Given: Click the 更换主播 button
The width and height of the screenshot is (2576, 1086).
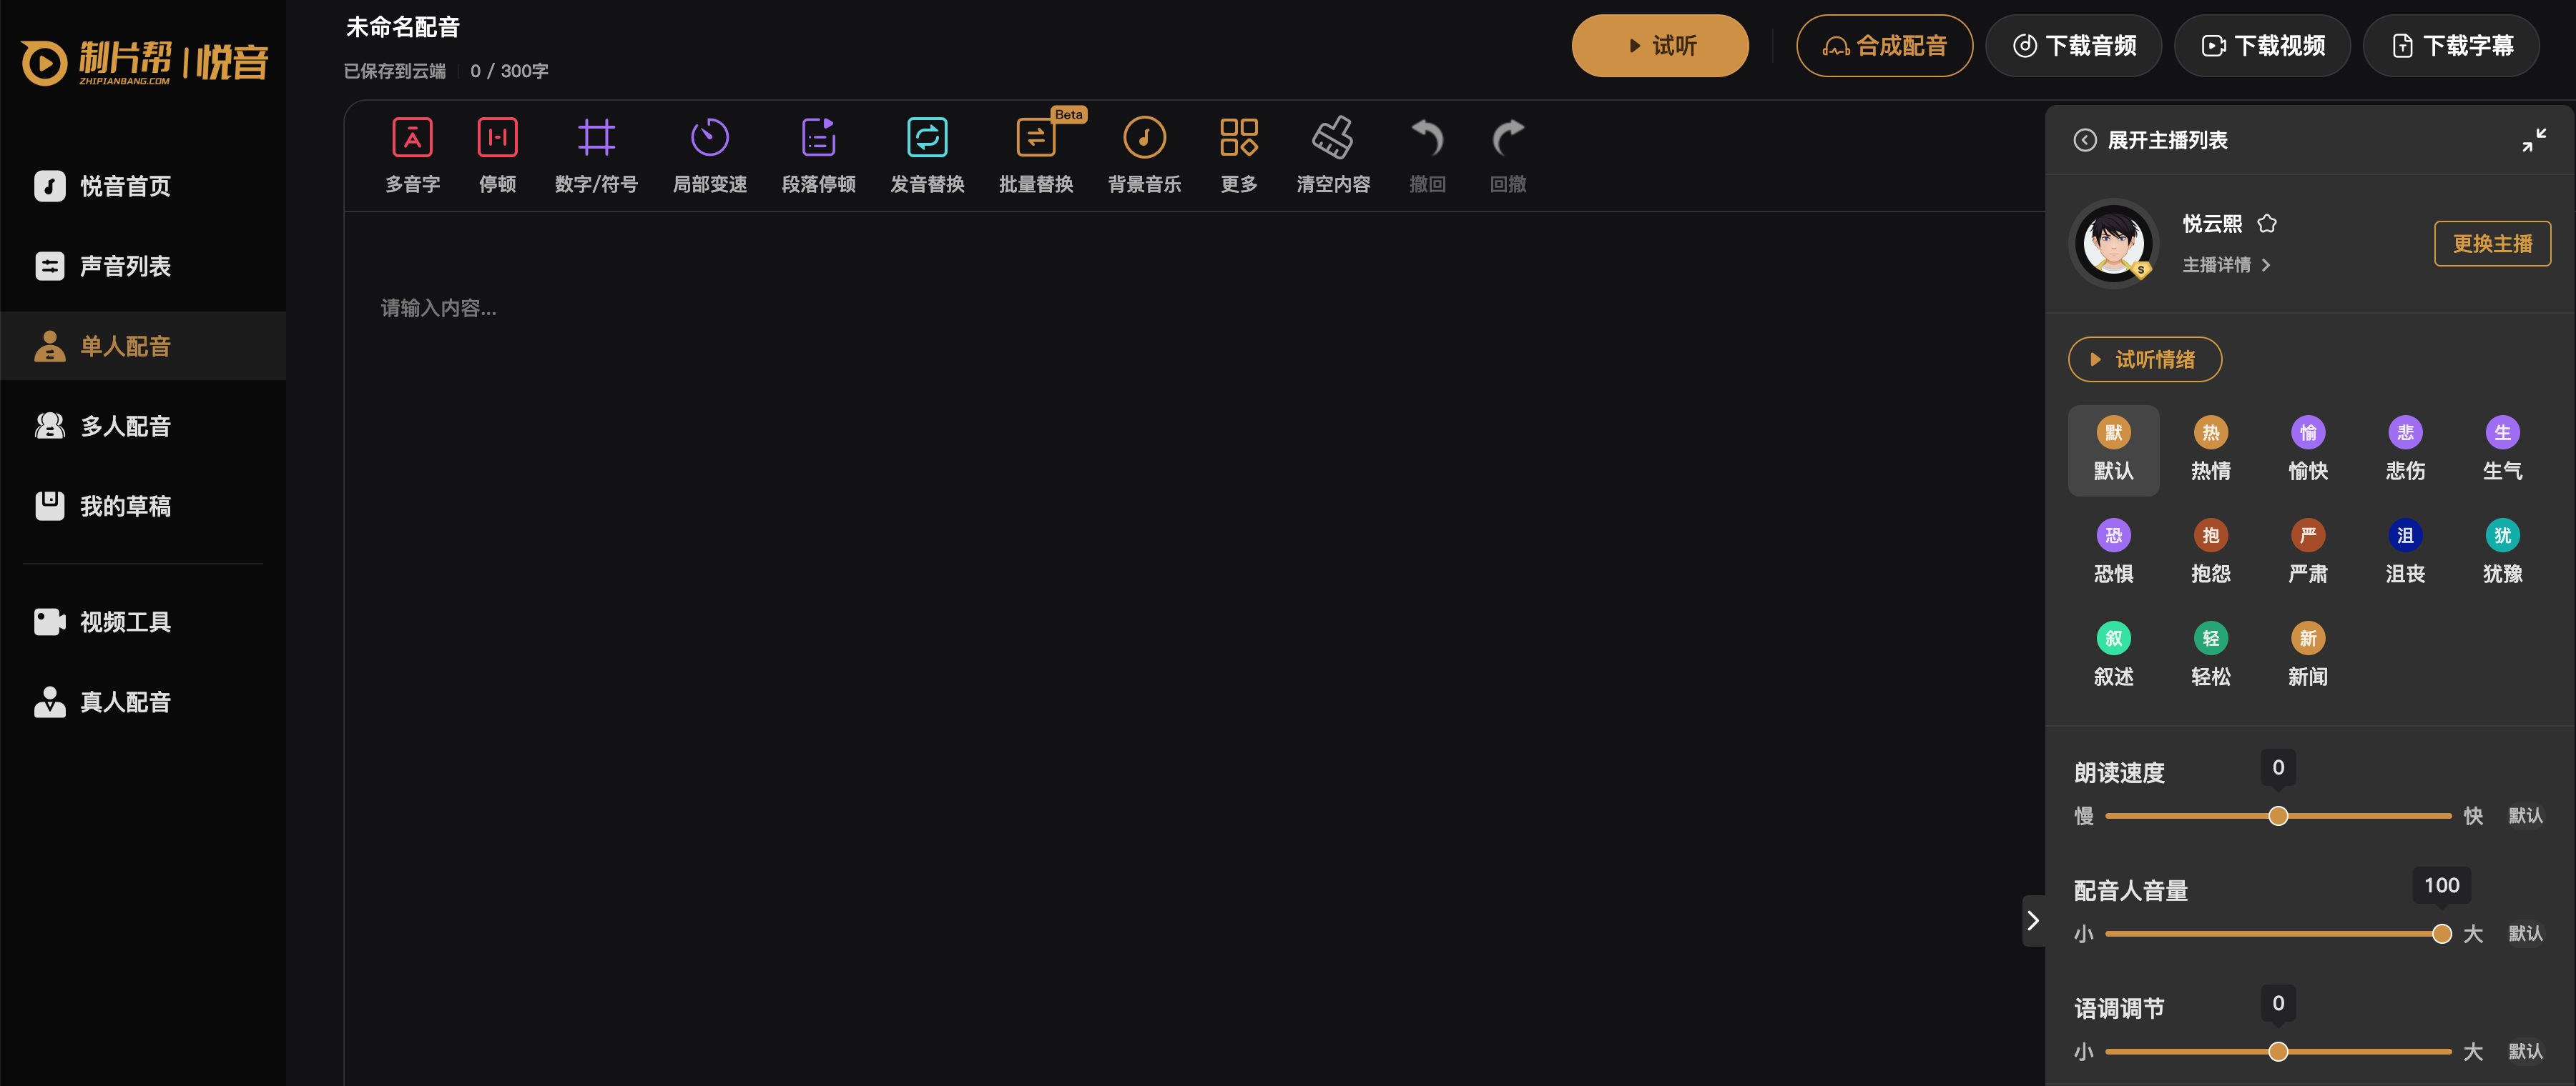Looking at the screenshot, I should click(x=2491, y=244).
